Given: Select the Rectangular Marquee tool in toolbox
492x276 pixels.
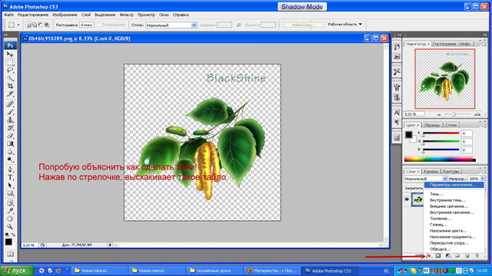Looking at the screenshot, I should point(10,62).
